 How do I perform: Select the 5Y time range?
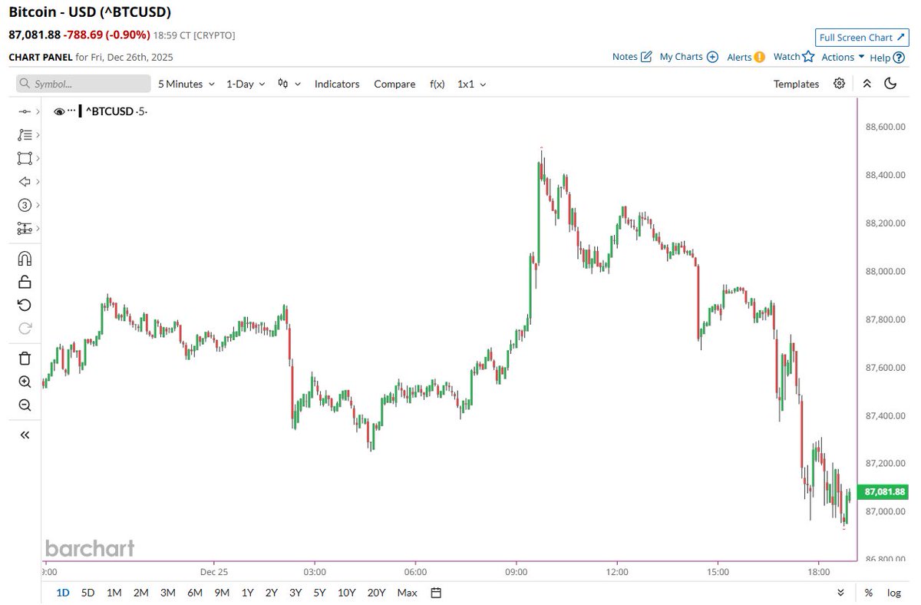tap(319, 593)
